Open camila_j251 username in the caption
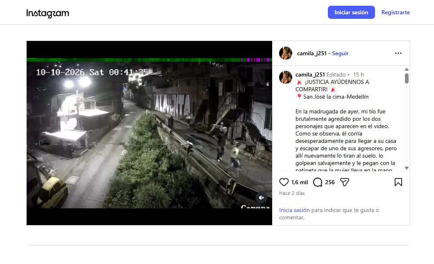 click(310, 74)
